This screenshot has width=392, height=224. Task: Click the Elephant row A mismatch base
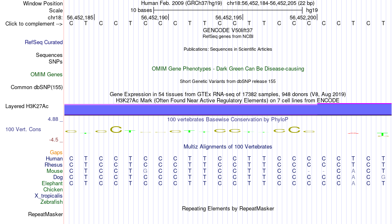(x=353, y=184)
